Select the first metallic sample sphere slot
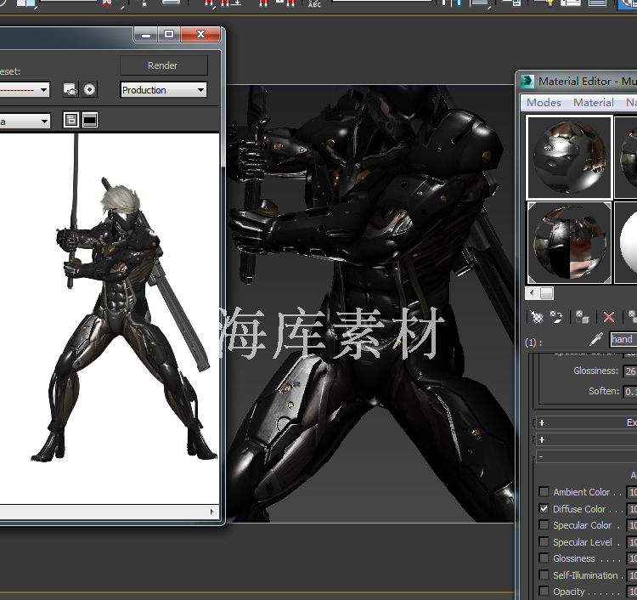Image resolution: width=637 pixels, height=600 pixels. [x=569, y=158]
